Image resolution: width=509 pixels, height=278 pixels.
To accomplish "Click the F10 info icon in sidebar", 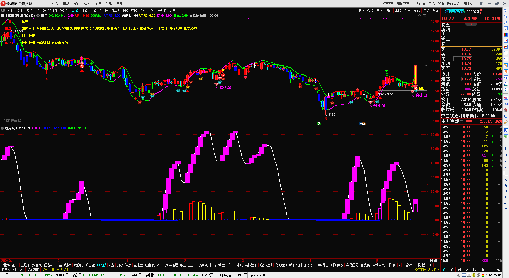I will pyautogui.click(x=506, y=59).
